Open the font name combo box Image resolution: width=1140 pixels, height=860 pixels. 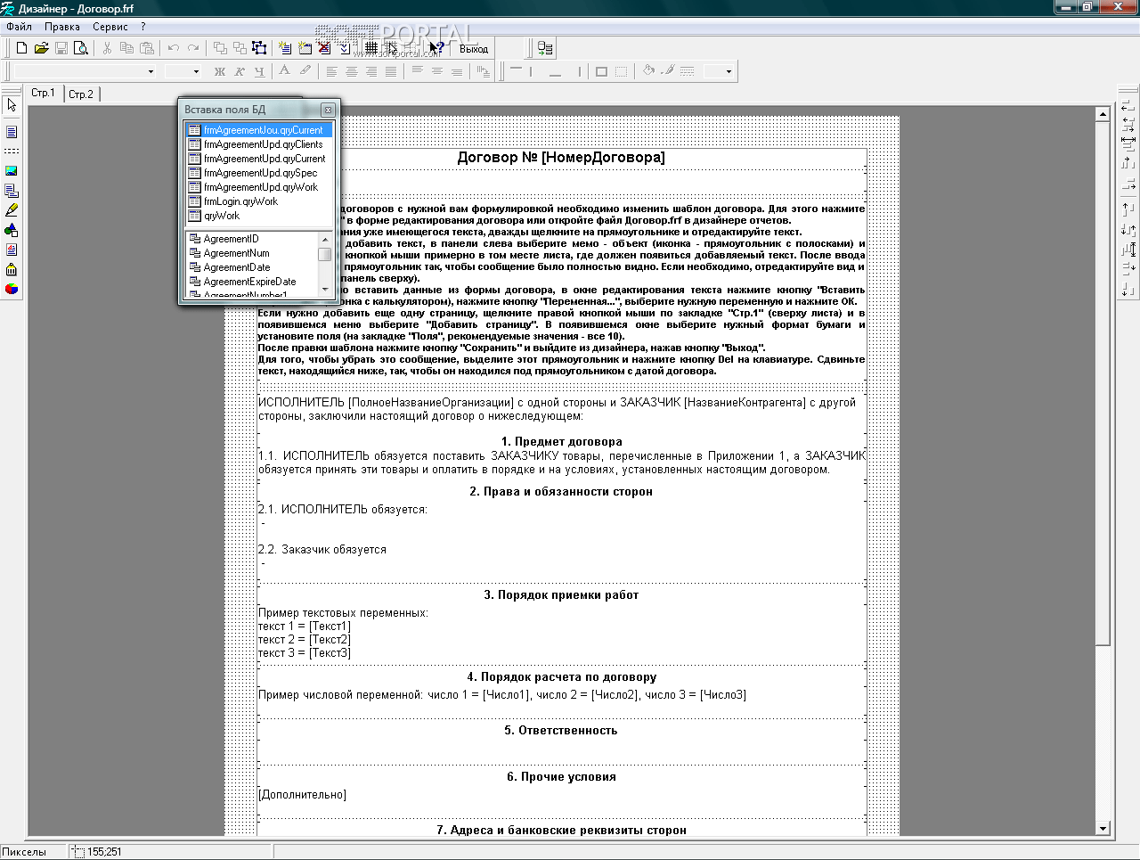coord(85,71)
